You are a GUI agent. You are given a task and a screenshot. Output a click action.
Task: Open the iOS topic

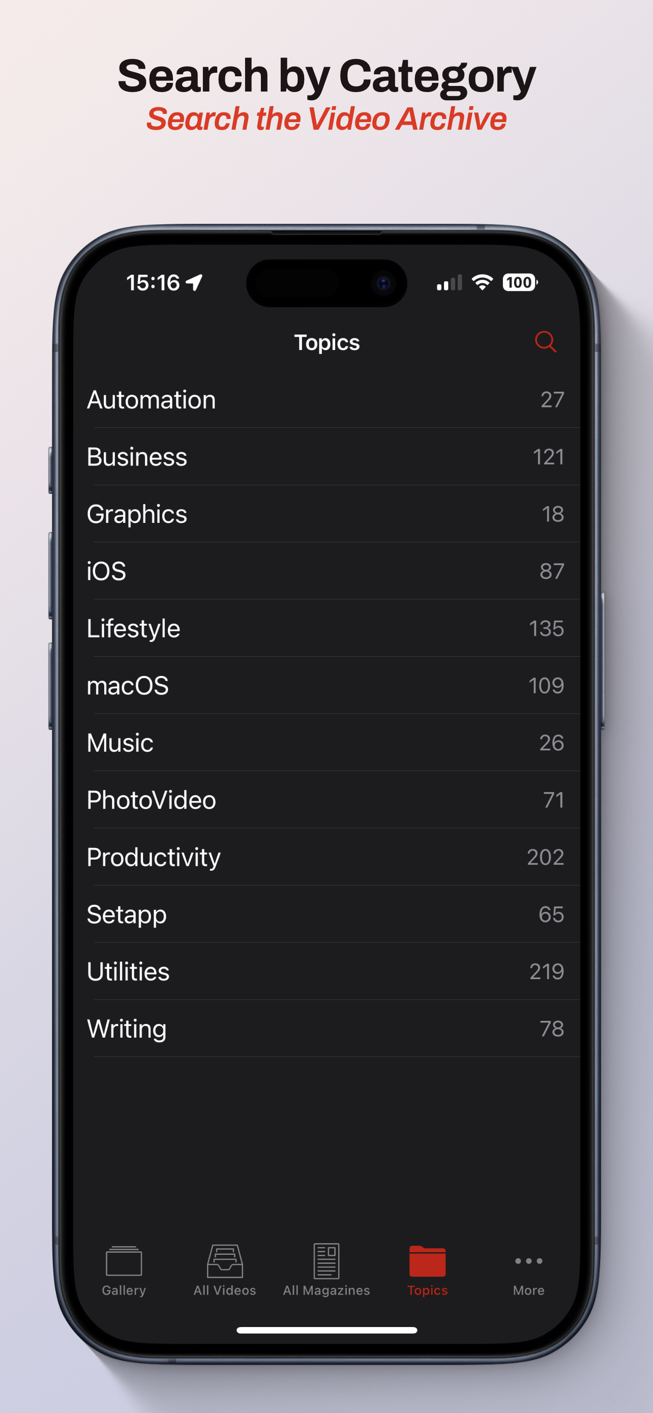pyautogui.click(x=326, y=571)
